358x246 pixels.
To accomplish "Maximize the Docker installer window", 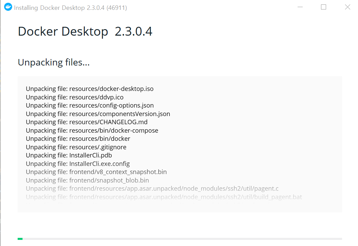I will (x=323, y=7).
